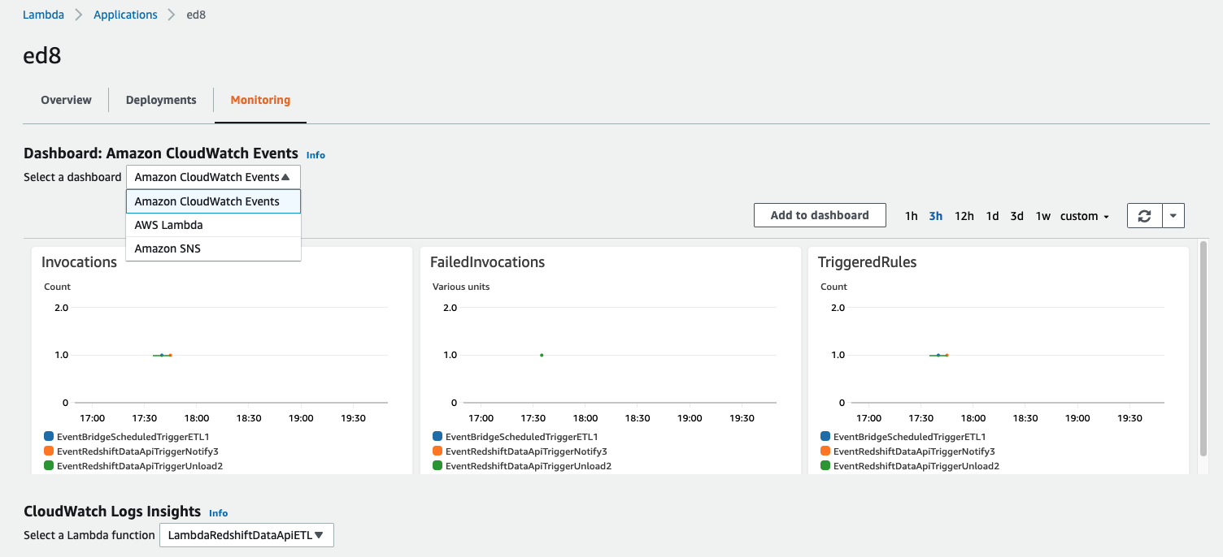This screenshot has width=1223, height=557.
Task: Click EventRedshiftDataApiTriggerNotify3 label in Invocations legend
Action: coord(137,451)
